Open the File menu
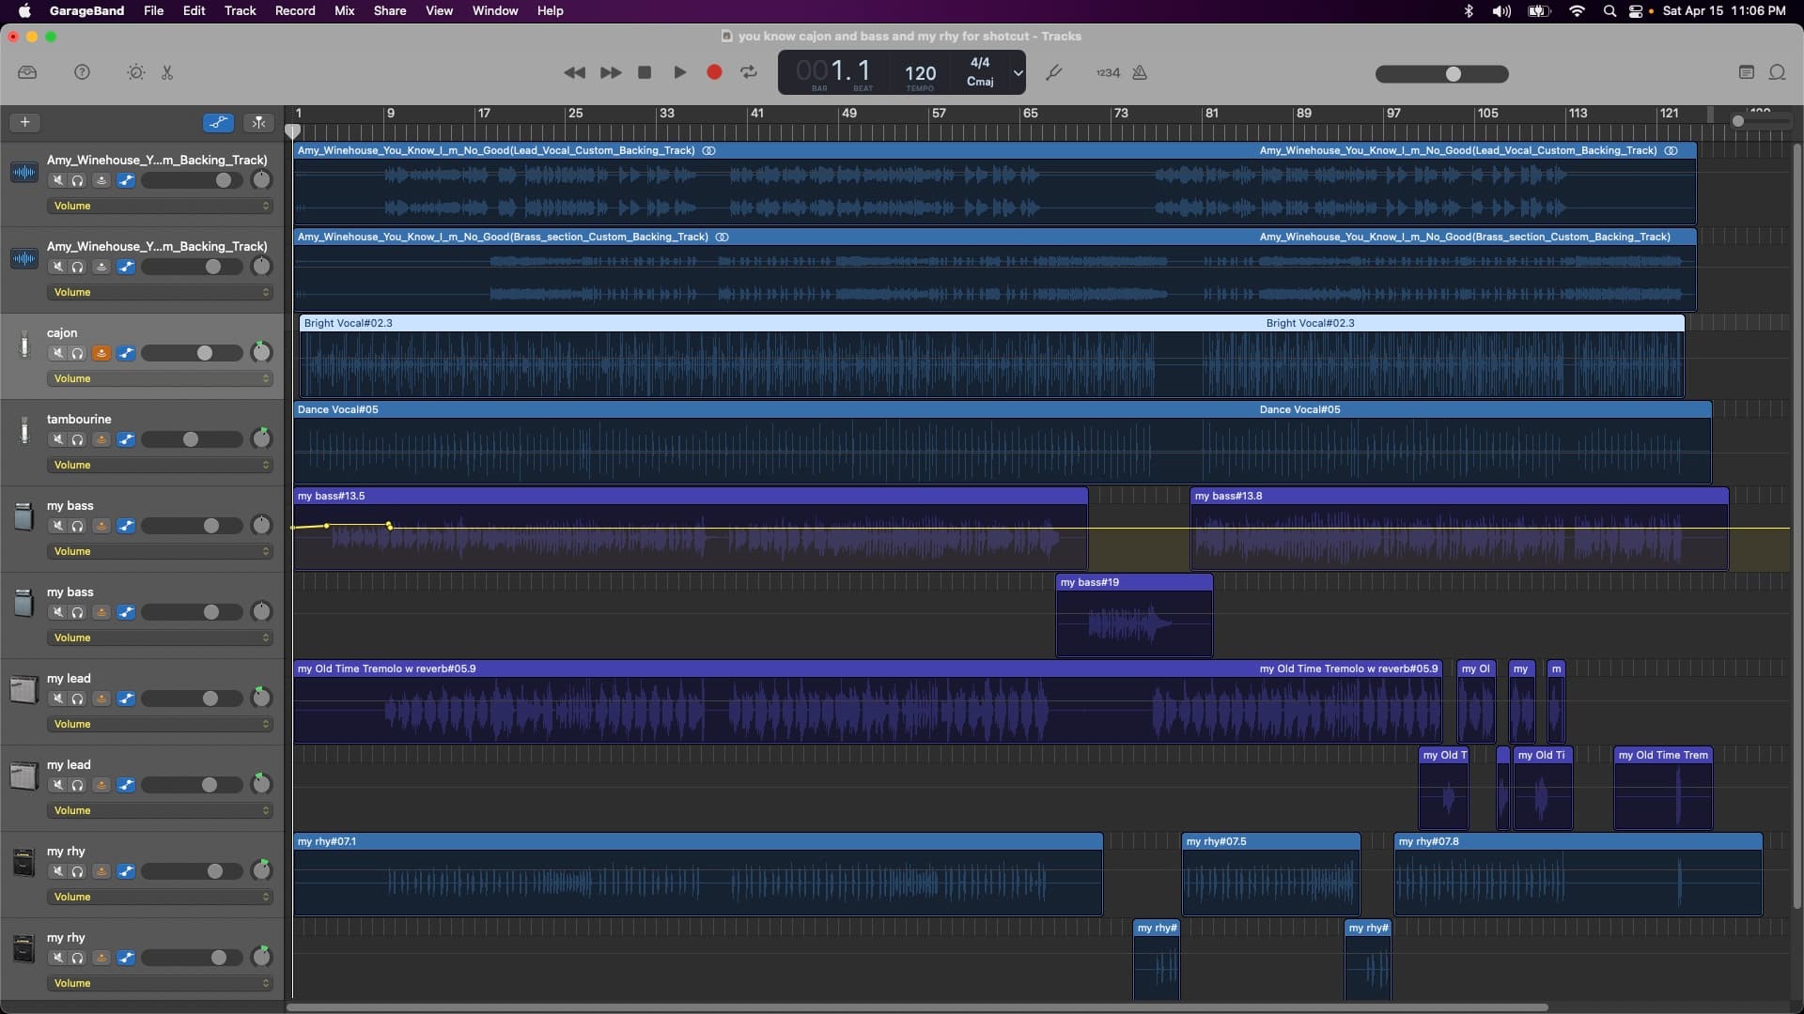The height and width of the screenshot is (1014, 1804). coord(153,10)
